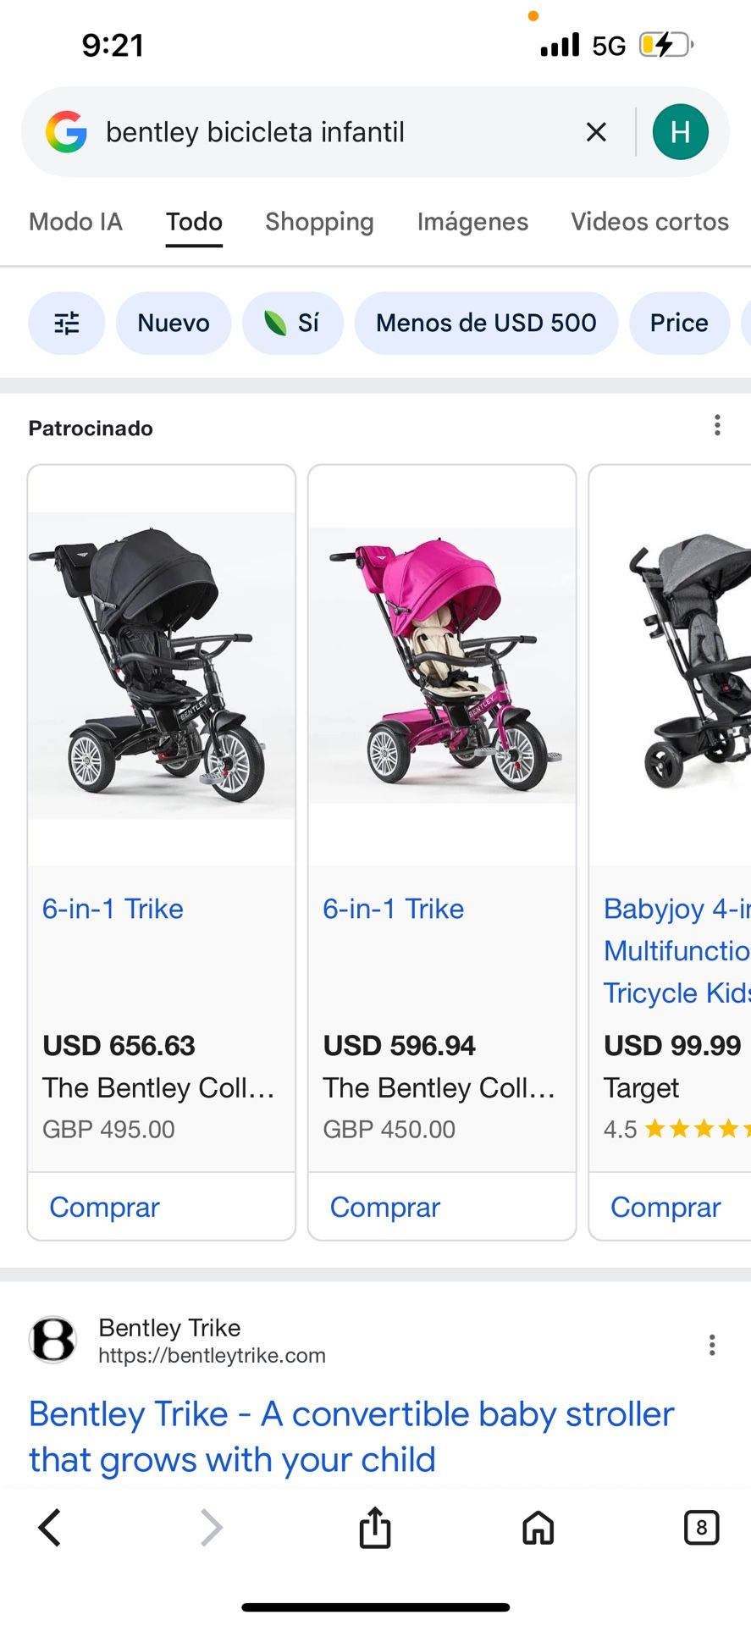
Task: Open the green H account avatar
Action: click(x=680, y=132)
